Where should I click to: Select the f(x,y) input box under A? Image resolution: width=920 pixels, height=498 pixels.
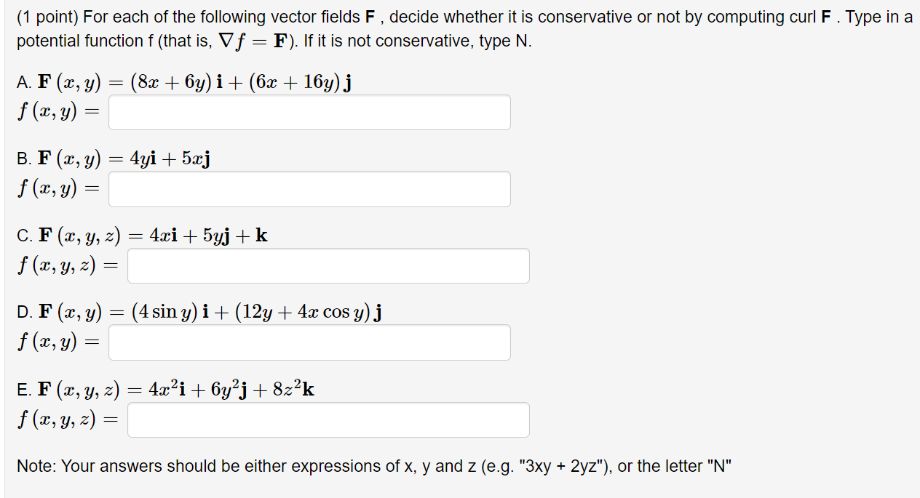309,112
